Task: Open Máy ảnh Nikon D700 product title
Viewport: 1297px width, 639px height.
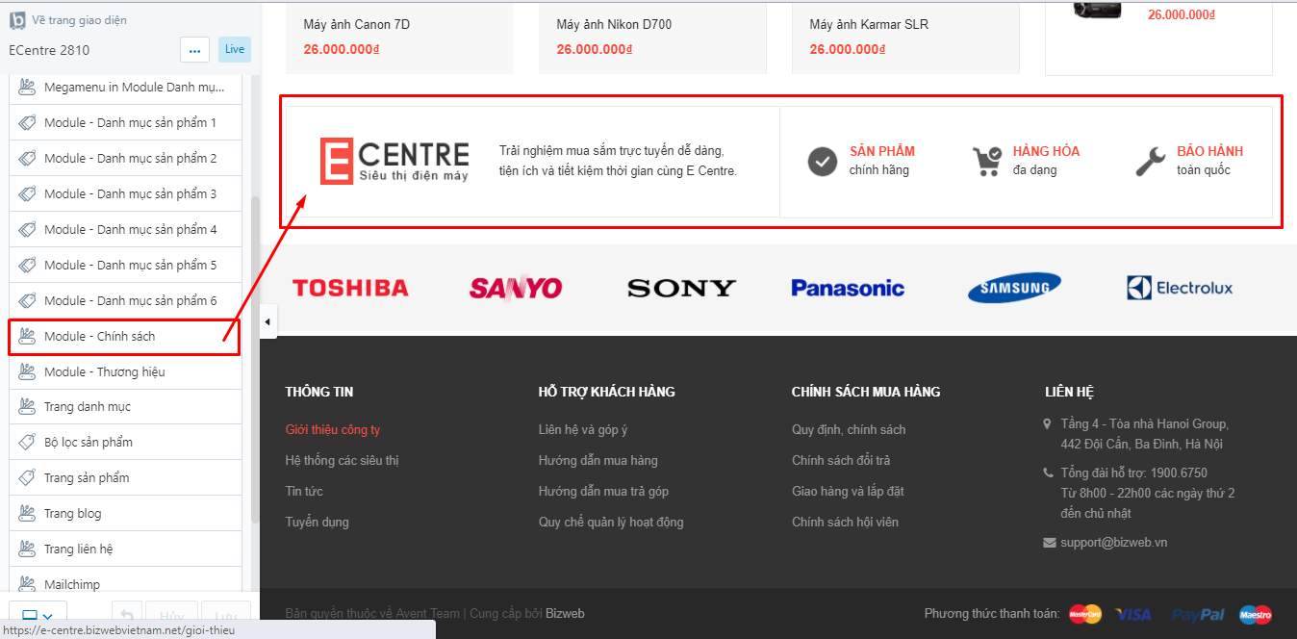Action: pos(614,25)
